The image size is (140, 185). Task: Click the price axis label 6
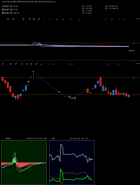134,78
